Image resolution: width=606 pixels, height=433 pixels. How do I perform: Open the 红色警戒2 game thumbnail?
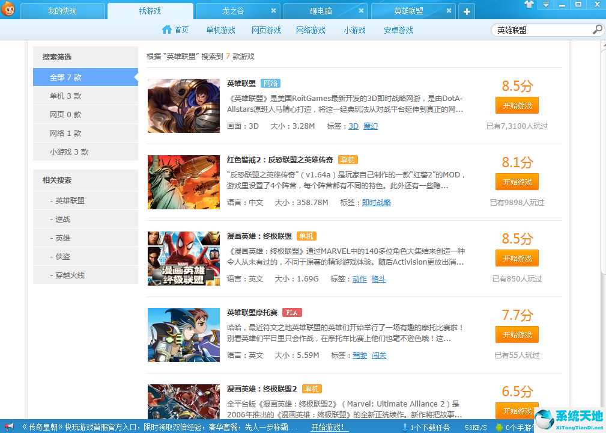(184, 182)
